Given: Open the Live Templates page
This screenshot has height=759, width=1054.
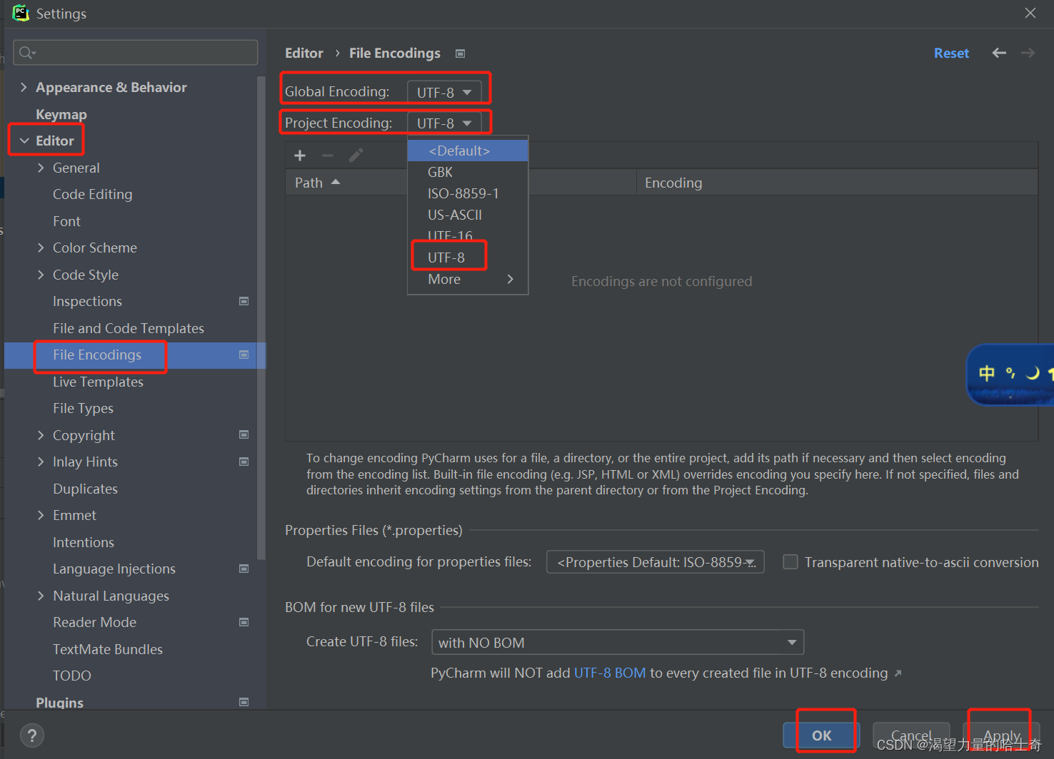Looking at the screenshot, I should click(x=98, y=382).
